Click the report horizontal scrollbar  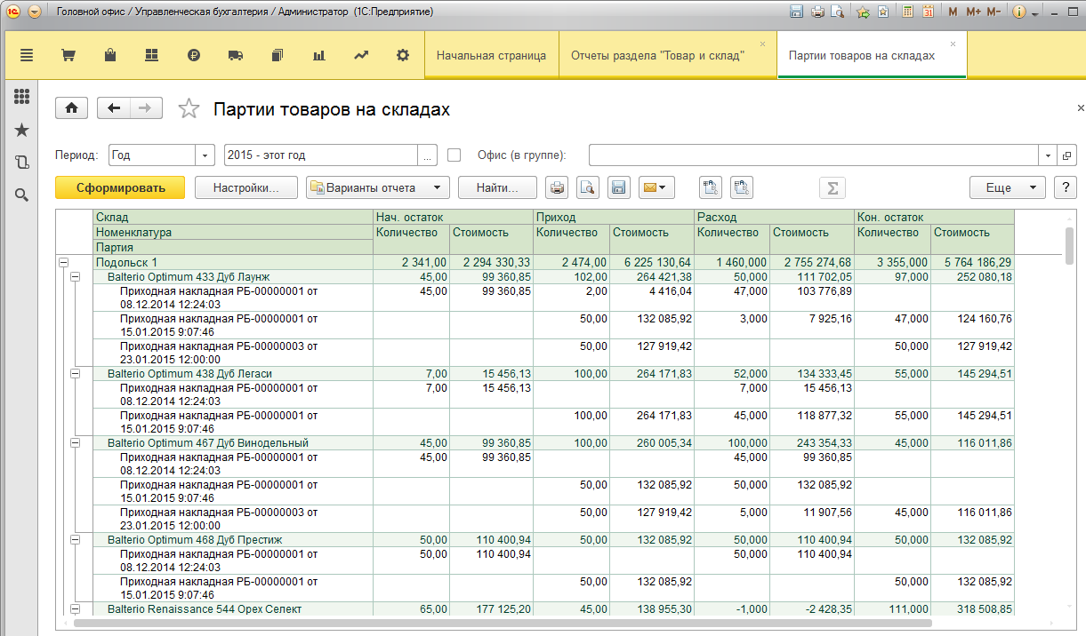point(503,623)
